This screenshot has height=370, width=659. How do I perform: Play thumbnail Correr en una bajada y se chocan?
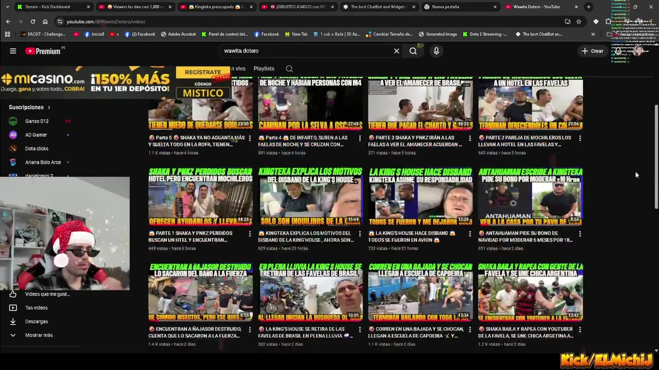click(x=420, y=292)
